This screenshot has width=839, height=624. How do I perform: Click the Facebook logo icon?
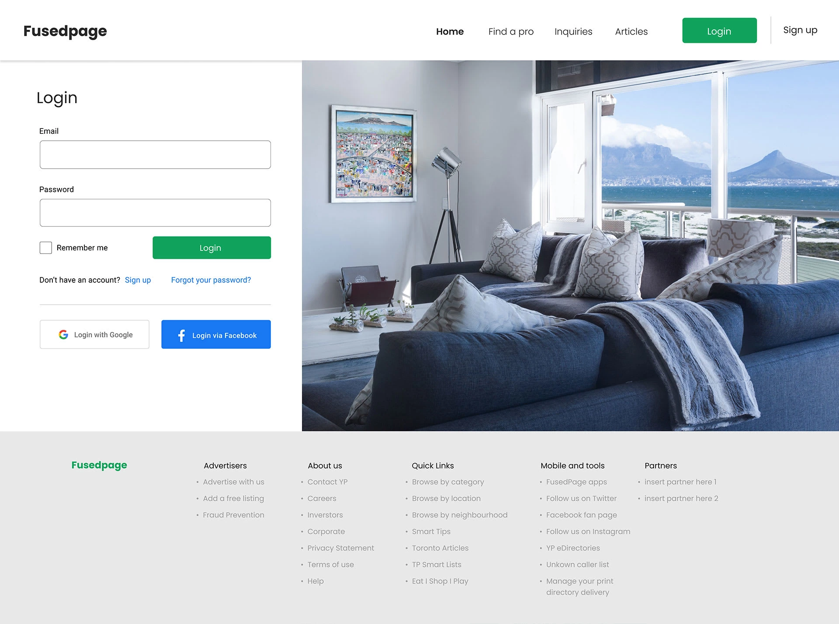click(x=181, y=335)
